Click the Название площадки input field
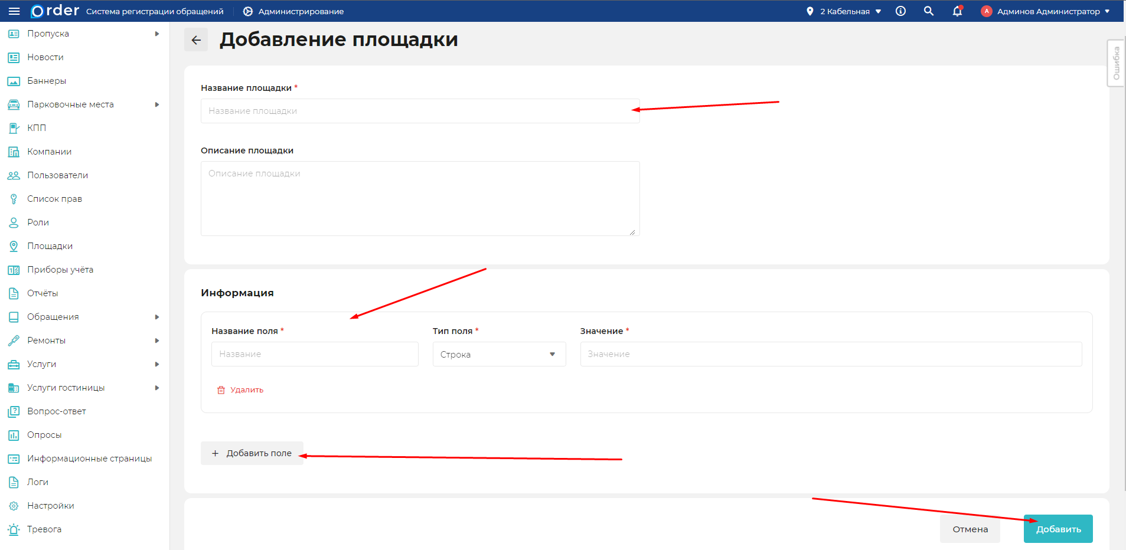 (x=419, y=111)
